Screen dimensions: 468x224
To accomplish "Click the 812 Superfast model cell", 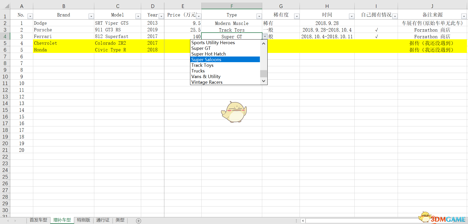I will coord(117,36).
